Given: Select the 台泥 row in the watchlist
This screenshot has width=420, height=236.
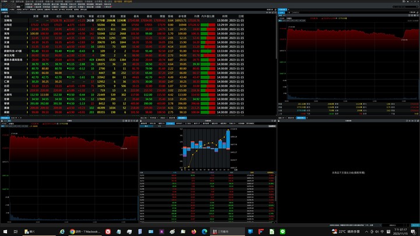Looking at the screenshot, I should pos(124,86).
